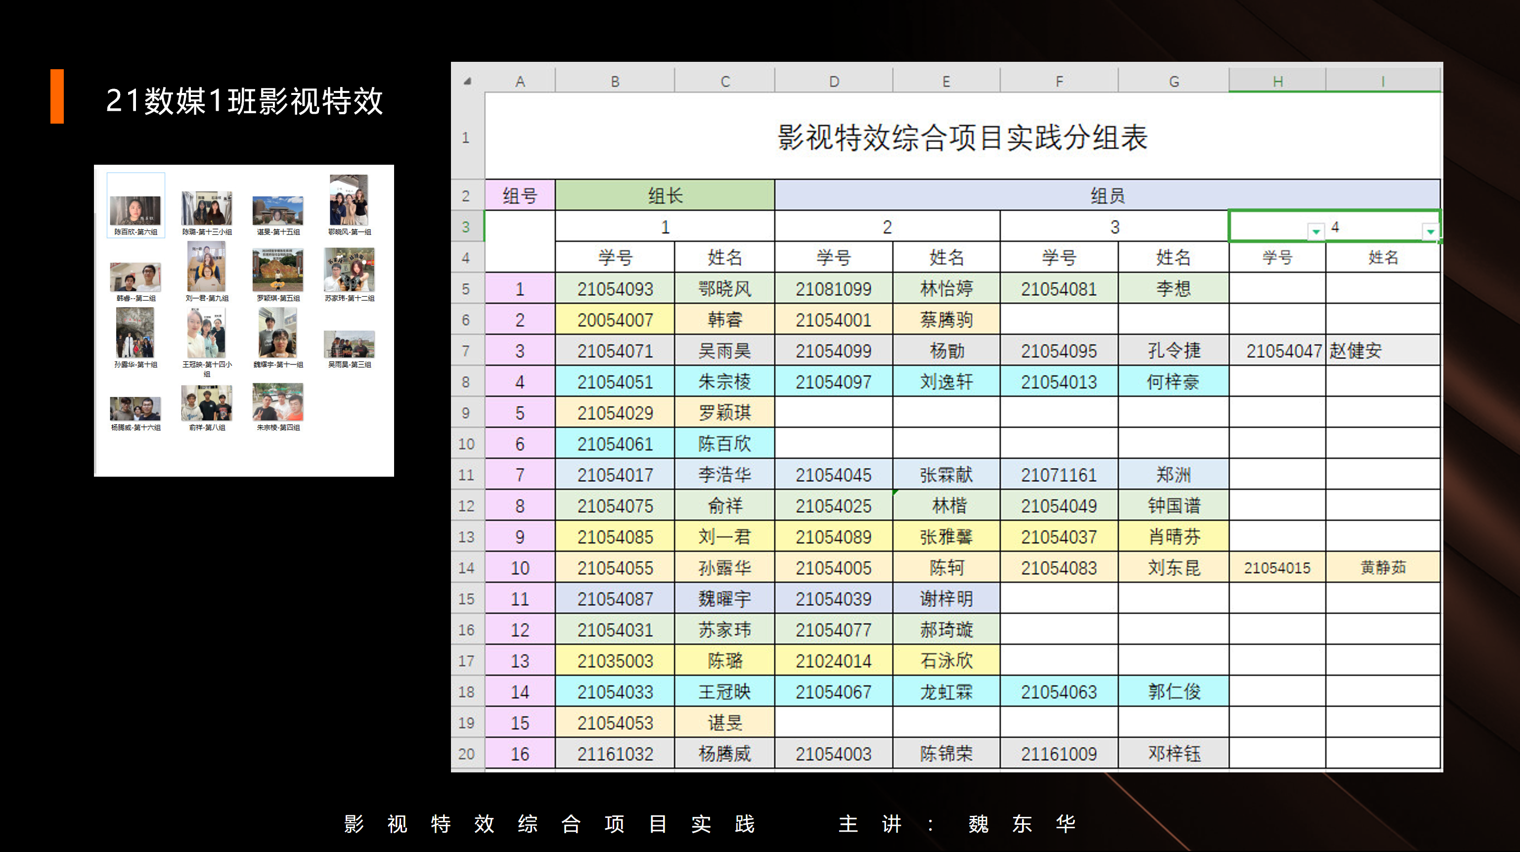Screen dimensions: 1520x852
Task: Select column header B
Action: [x=614, y=81]
